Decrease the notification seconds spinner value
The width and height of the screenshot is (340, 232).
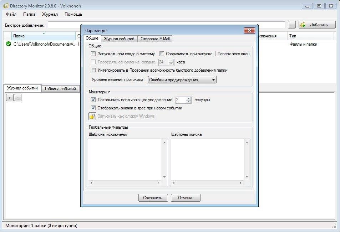(188, 101)
